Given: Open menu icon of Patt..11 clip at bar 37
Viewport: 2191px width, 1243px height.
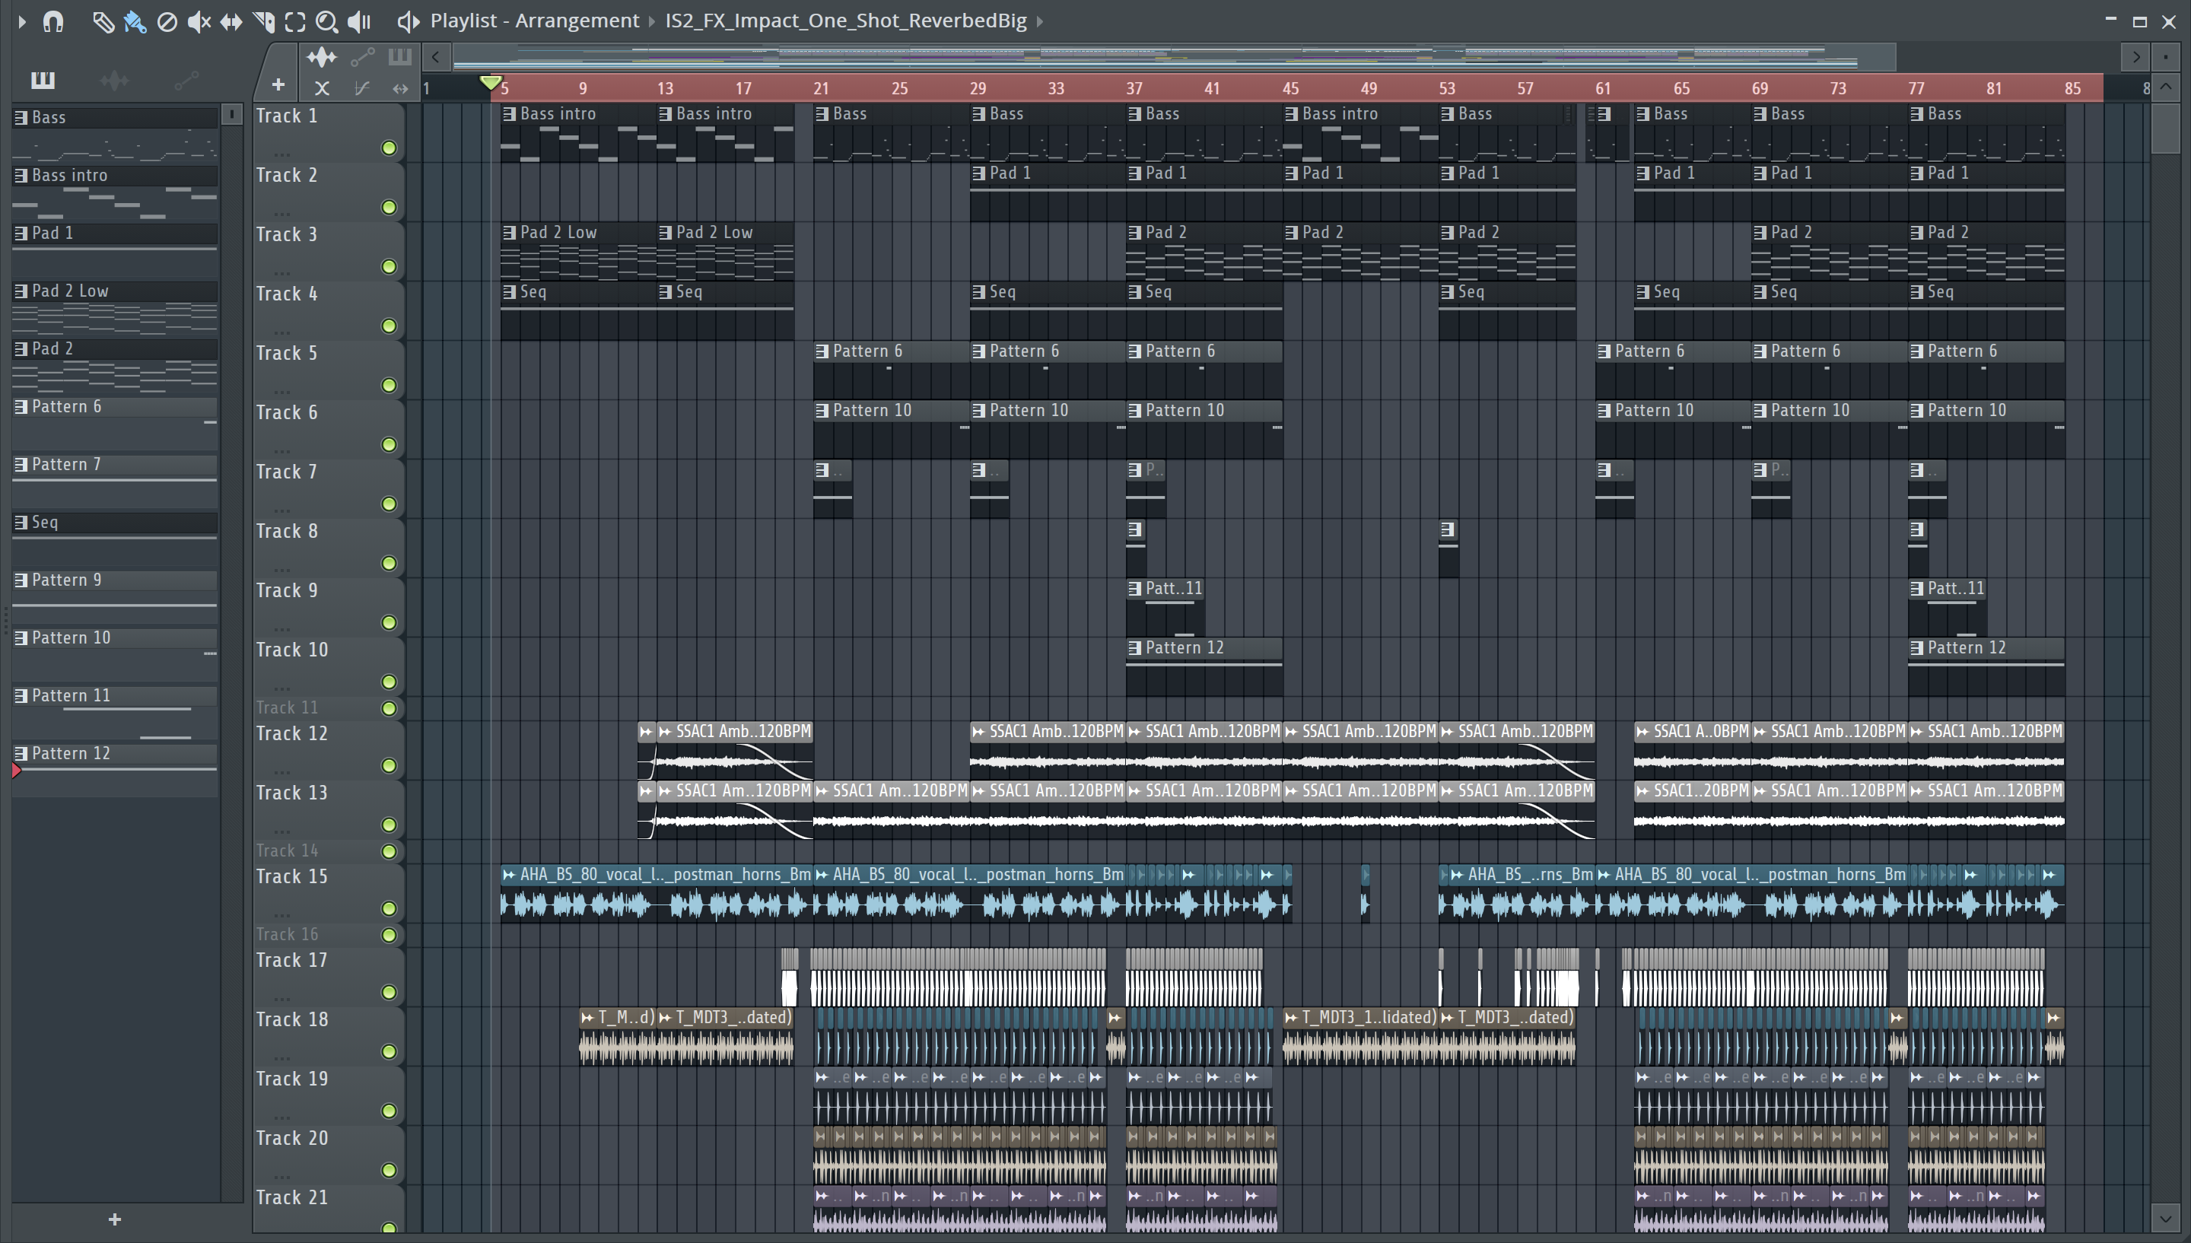Looking at the screenshot, I should [1134, 589].
